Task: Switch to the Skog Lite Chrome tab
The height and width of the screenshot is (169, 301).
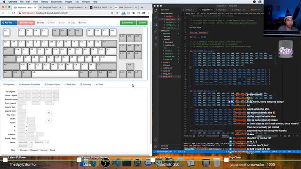Action: [75, 8]
